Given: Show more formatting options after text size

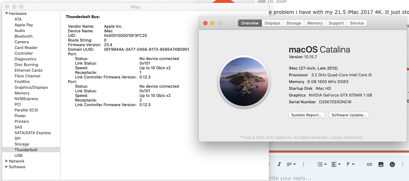Looking at the screenshot, I should point(303,164).
